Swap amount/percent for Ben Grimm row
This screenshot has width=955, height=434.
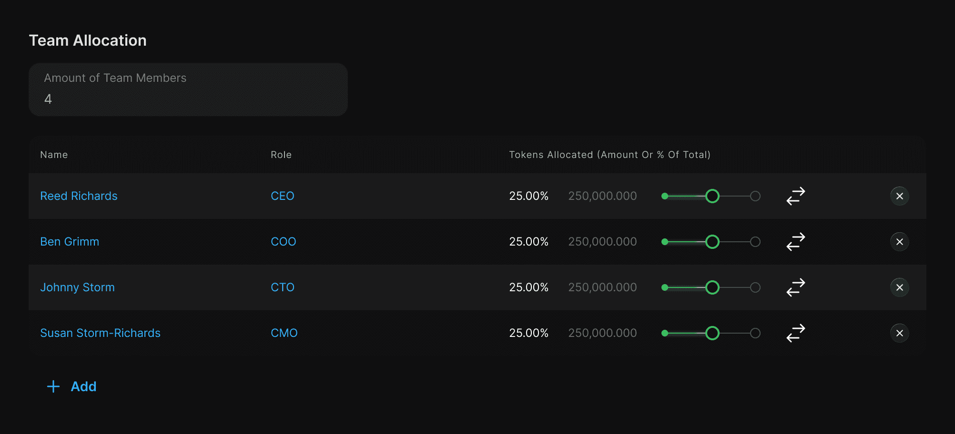pyautogui.click(x=795, y=241)
